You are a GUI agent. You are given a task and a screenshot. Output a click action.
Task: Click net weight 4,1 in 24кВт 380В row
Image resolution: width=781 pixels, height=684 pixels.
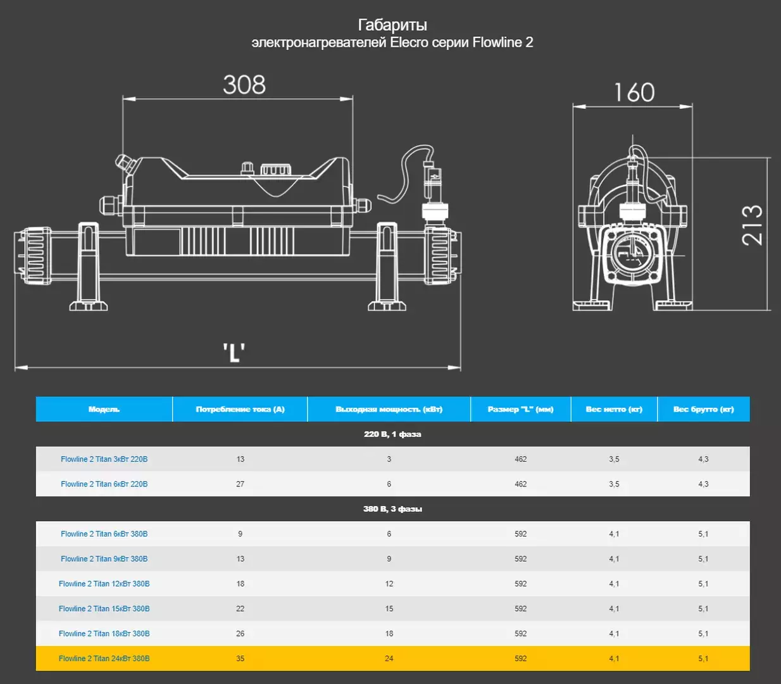click(614, 659)
